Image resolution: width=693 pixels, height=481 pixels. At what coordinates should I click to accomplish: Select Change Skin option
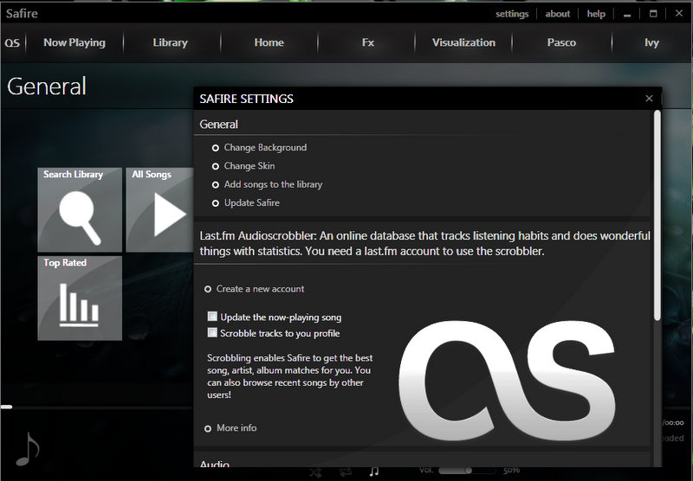click(243, 166)
